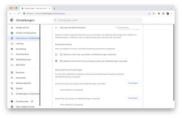Screen dimensions: 182x118
Task: Click the Einstellungen zurücksetzen history icon
Action: coord(12,94)
